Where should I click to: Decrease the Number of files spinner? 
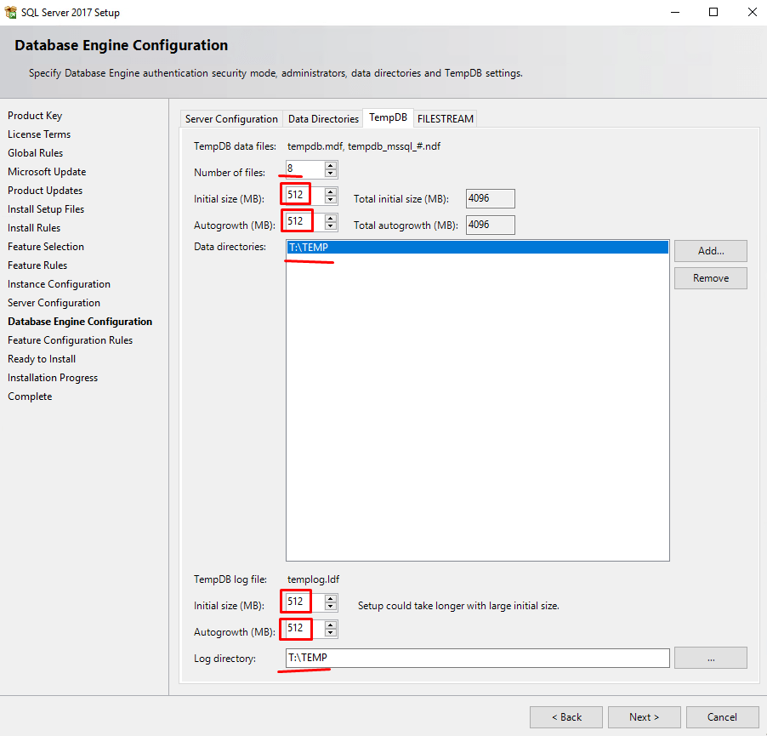[331, 174]
